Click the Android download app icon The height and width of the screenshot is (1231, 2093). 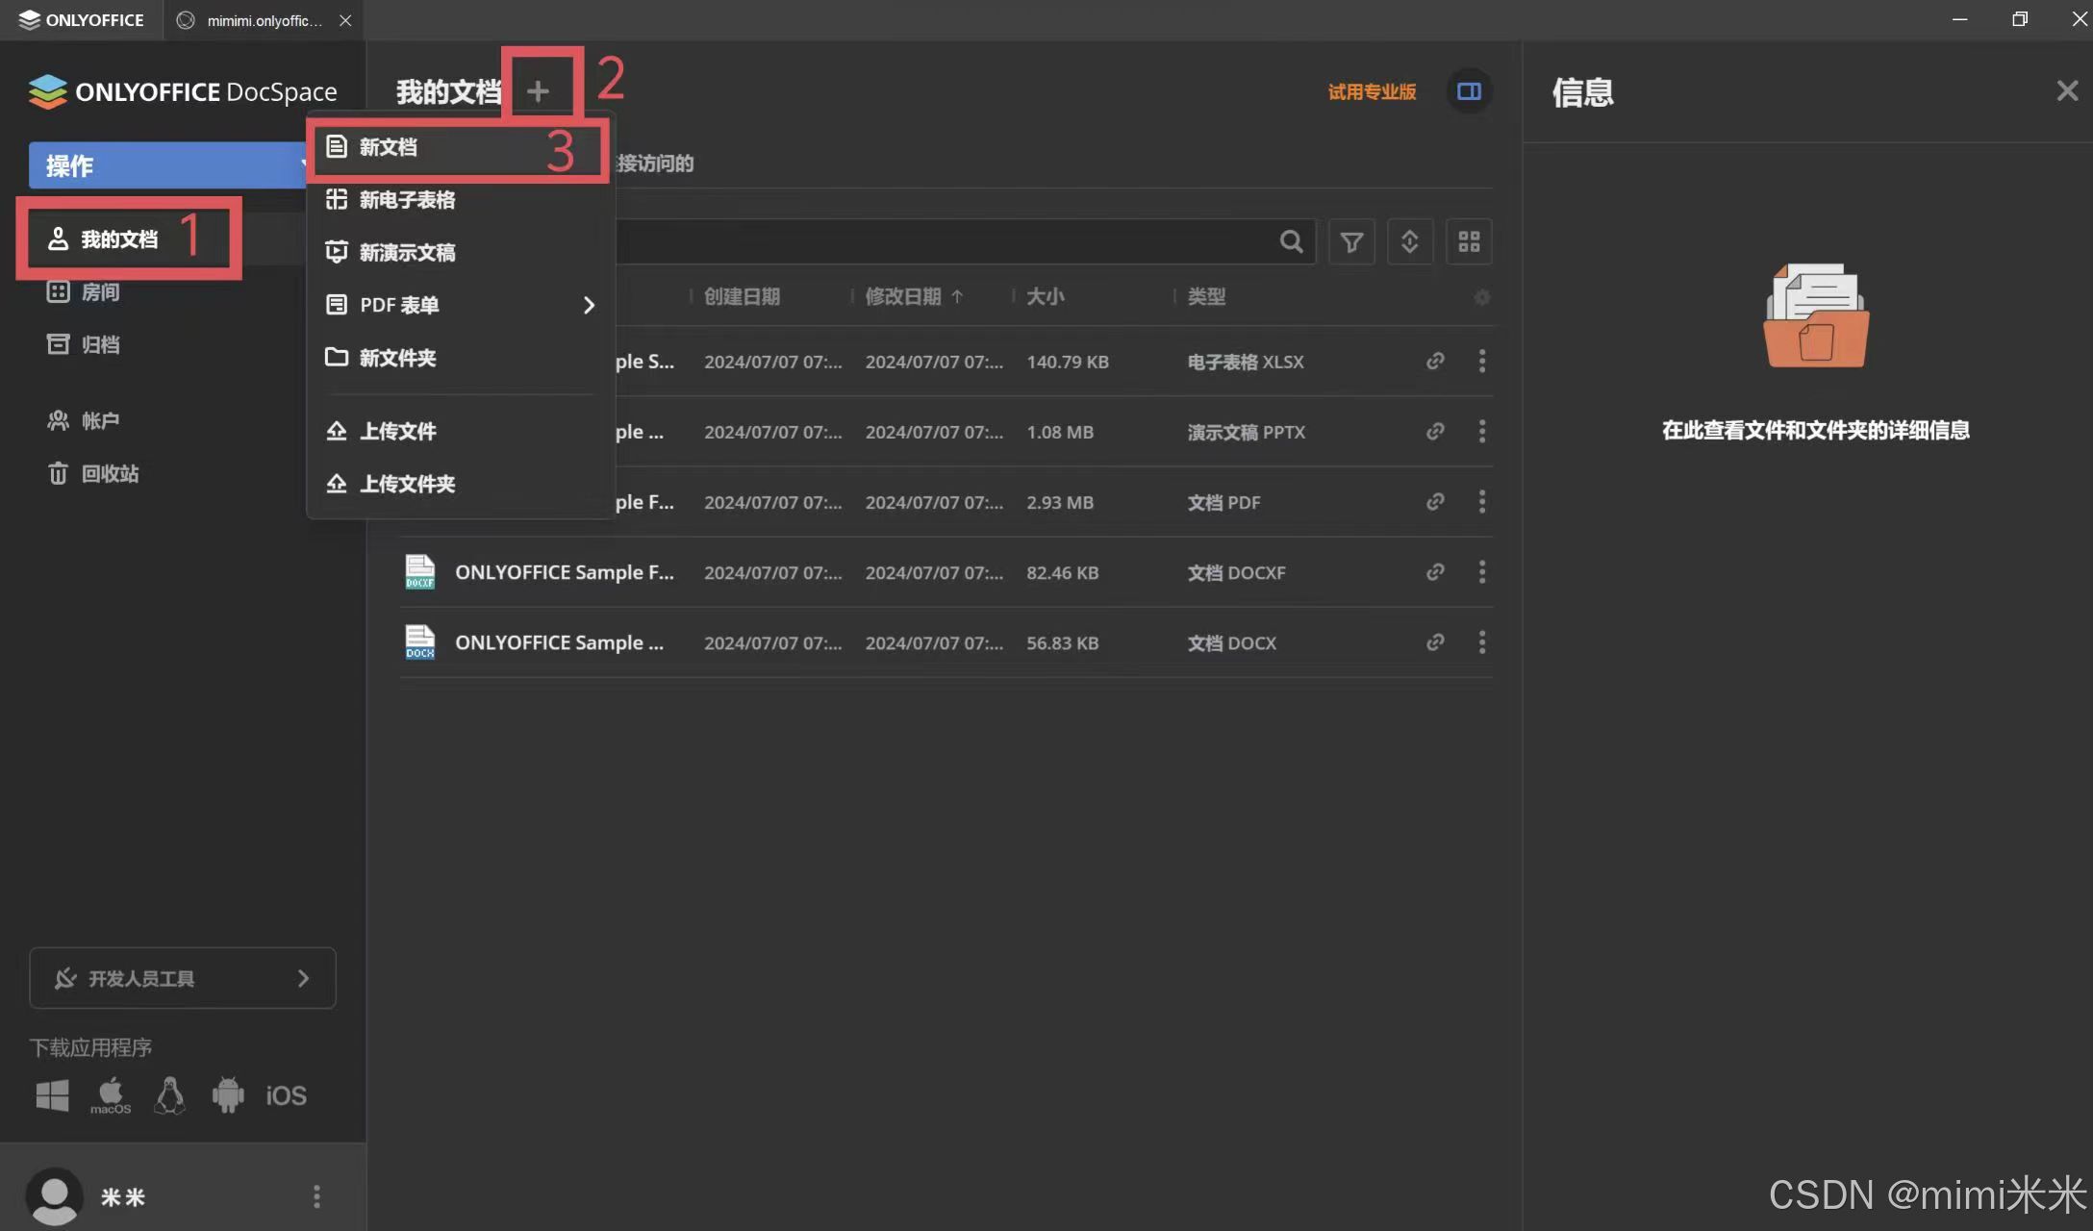pyautogui.click(x=228, y=1094)
